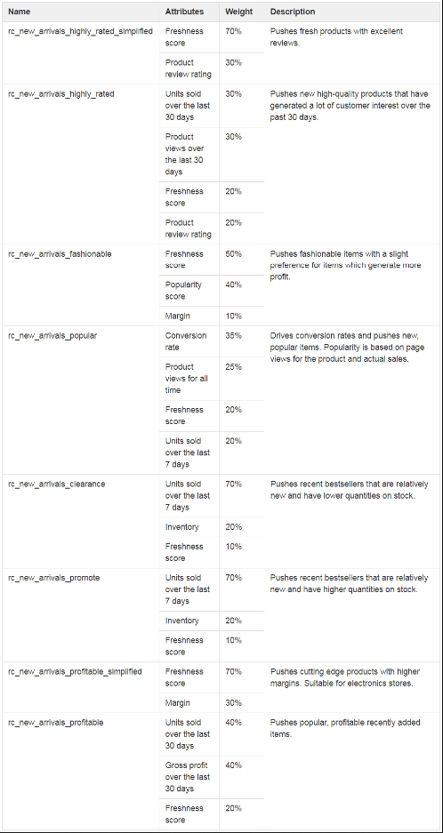443x833 pixels.
Task: Click the Description column header
Action: pyautogui.click(x=293, y=12)
